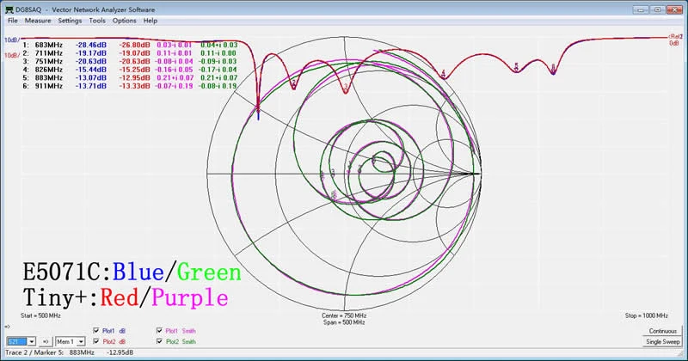
Task: Click the DG8SAQ application icon in title bar
Action: (x=9, y=9)
